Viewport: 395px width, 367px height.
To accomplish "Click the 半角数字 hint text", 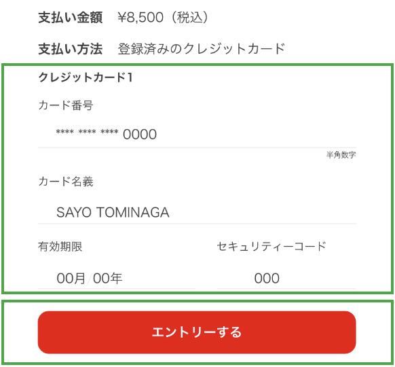I will [341, 155].
